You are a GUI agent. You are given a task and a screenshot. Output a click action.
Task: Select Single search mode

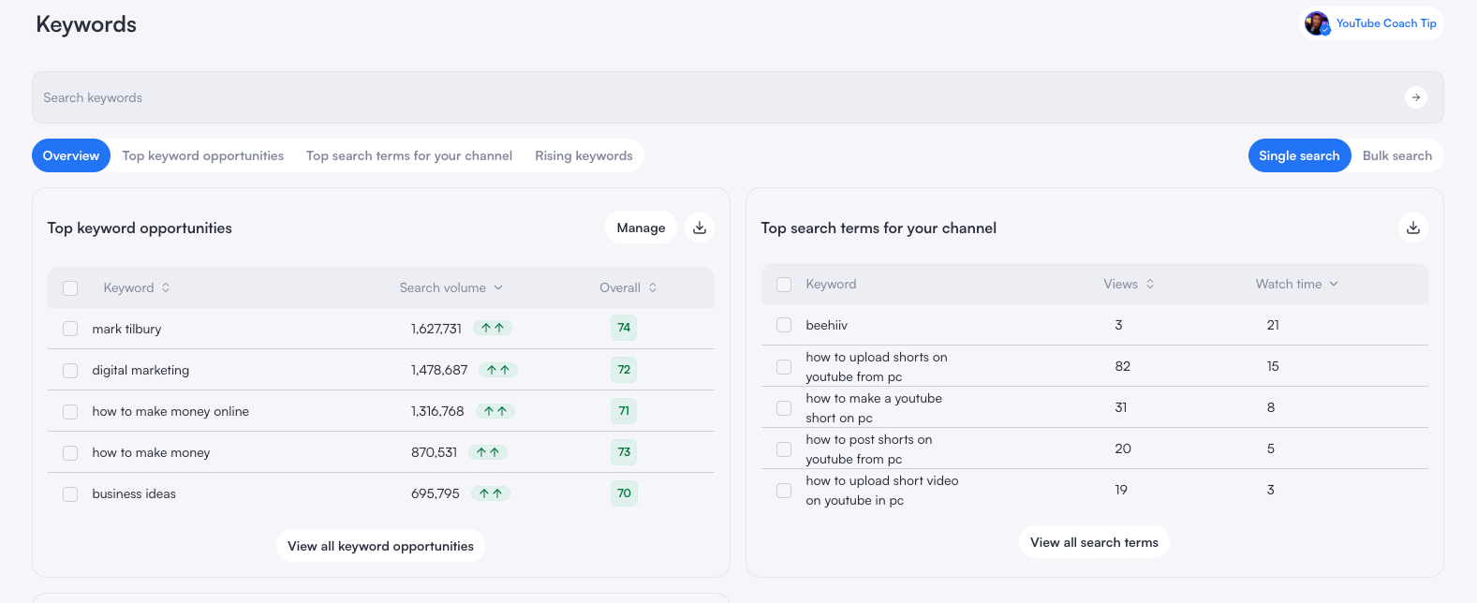click(1299, 155)
